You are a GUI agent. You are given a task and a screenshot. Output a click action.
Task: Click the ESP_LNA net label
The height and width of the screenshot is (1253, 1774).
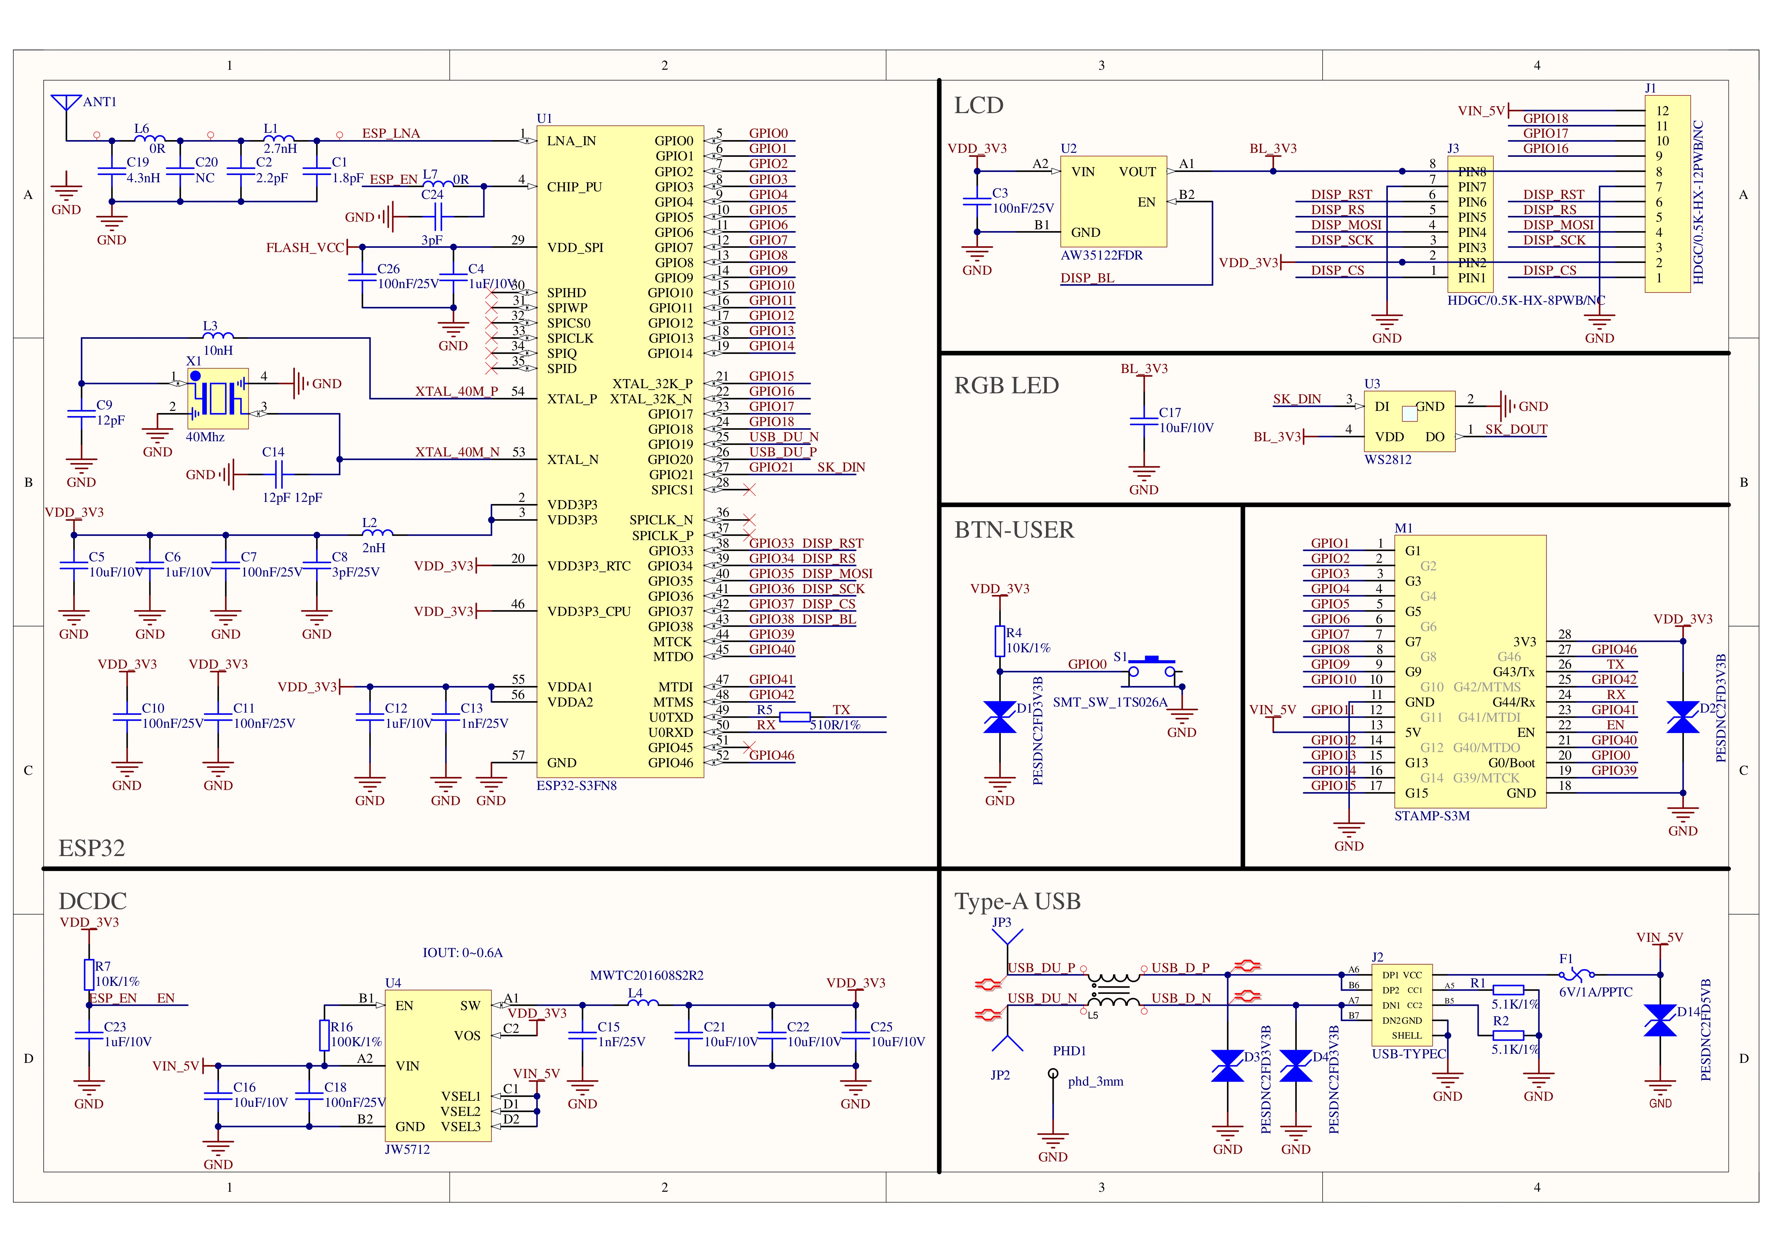click(391, 134)
